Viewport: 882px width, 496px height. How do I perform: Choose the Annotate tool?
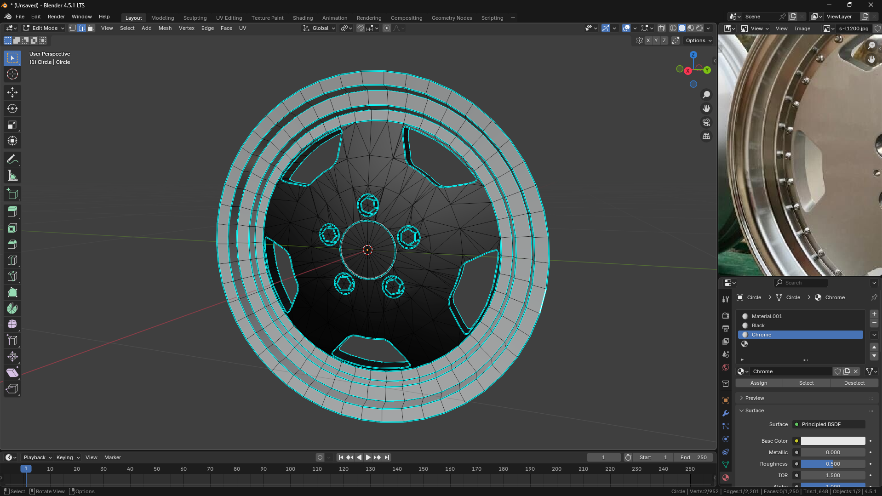tap(12, 160)
